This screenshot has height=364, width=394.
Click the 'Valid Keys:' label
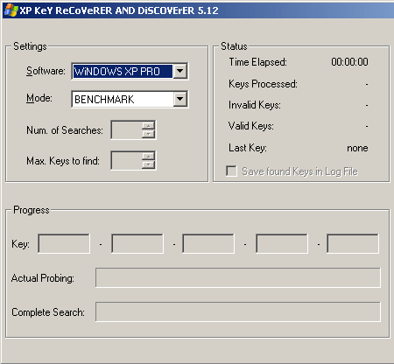[251, 126]
